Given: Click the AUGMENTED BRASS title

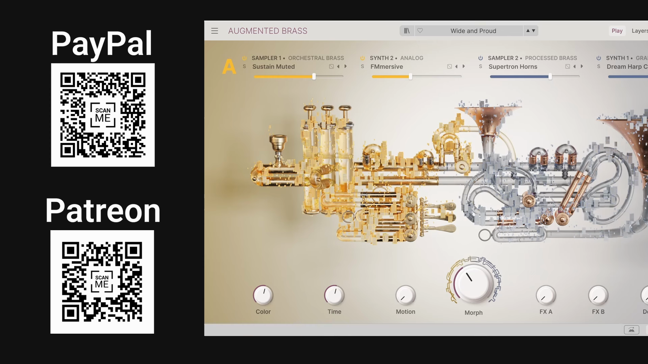Looking at the screenshot, I should pos(268,31).
